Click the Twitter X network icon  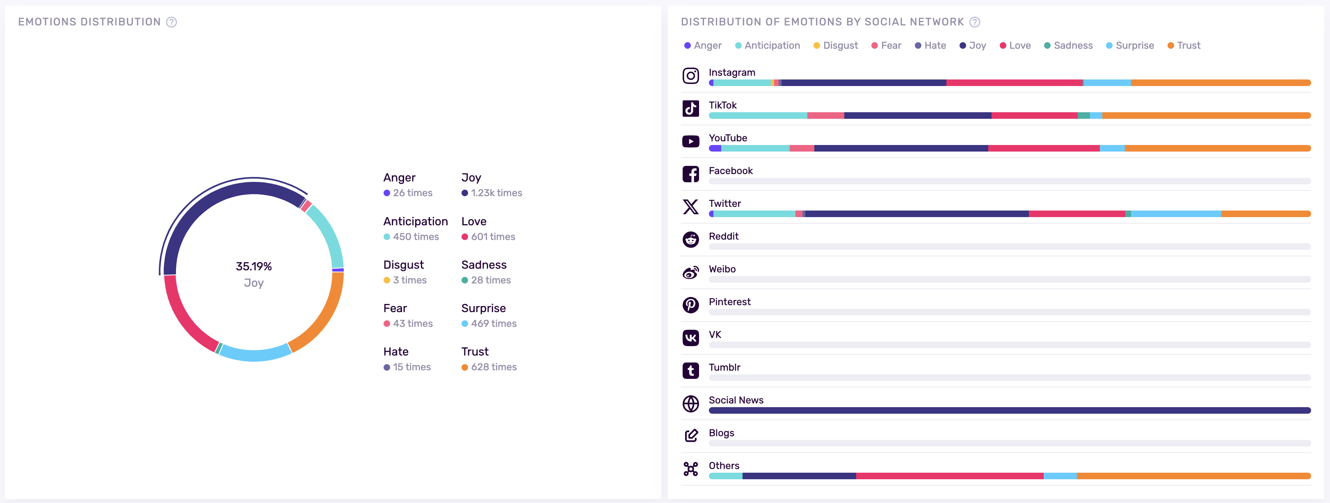tap(690, 207)
